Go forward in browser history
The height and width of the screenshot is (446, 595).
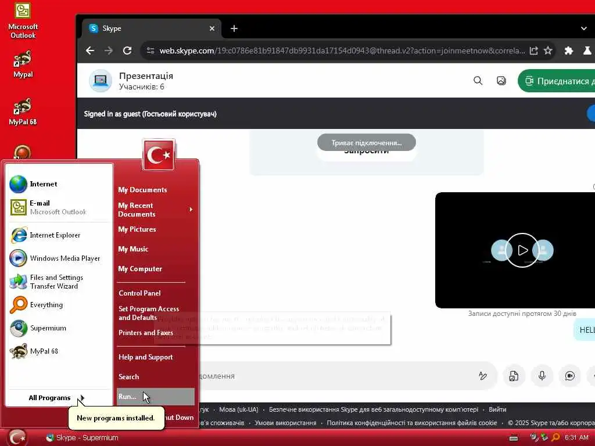point(109,51)
